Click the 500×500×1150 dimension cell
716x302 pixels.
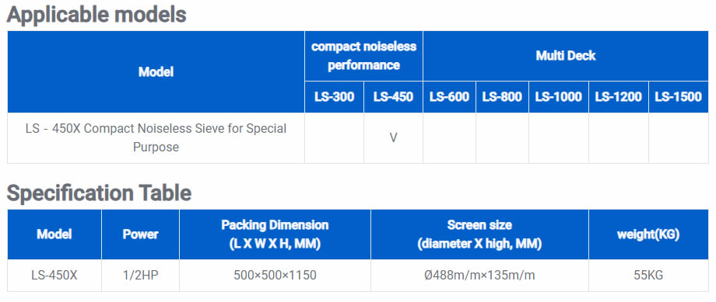click(275, 276)
